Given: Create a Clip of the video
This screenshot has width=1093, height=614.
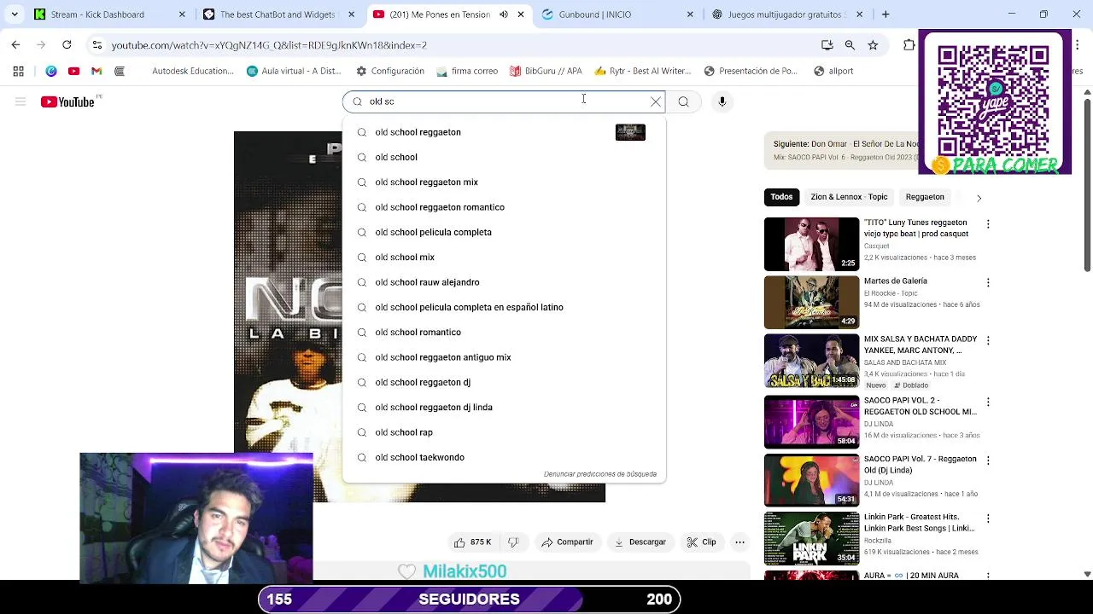Looking at the screenshot, I should click(701, 542).
